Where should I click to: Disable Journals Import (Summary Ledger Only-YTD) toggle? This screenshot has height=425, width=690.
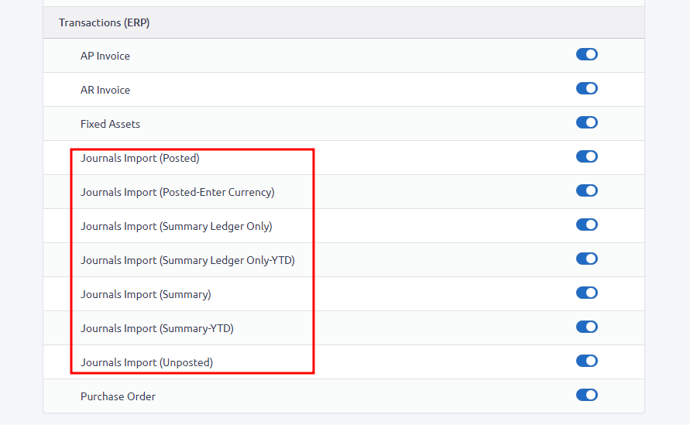pyautogui.click(x=586, y=259)
